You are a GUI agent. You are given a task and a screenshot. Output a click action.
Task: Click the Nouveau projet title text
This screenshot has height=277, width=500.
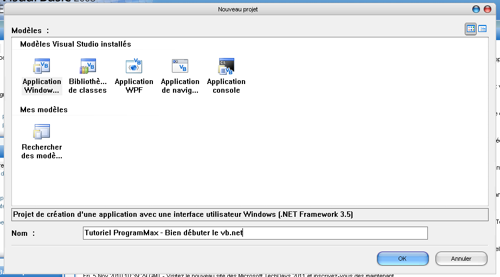238,9
